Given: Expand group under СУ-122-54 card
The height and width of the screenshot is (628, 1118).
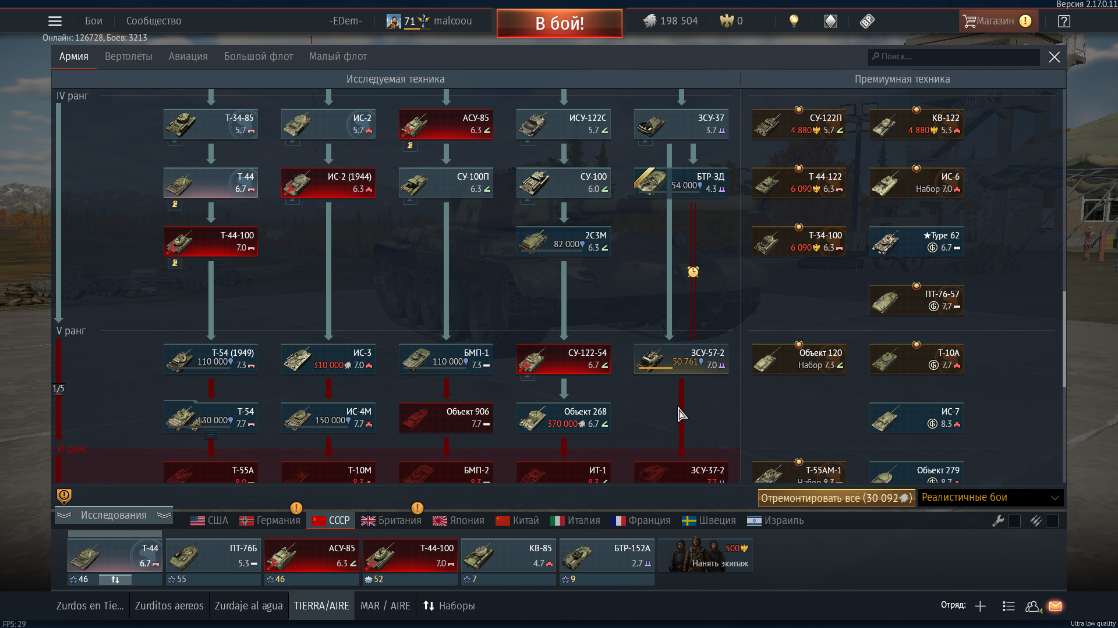Looking at the screenshot, I should [x=528, y=376].
